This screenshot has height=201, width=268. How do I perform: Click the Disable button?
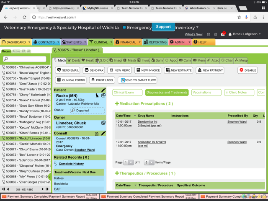pyautogui.click(x=247, y=70)
